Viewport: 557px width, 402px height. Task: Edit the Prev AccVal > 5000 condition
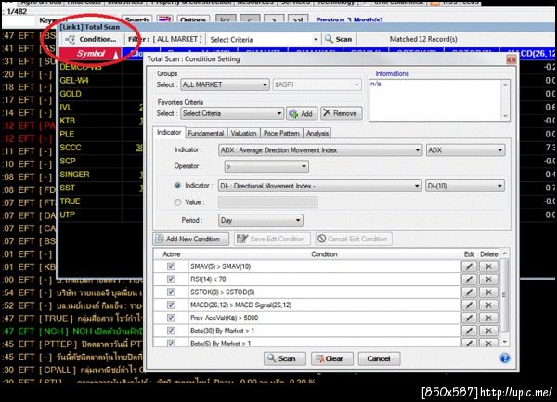pos(469,318)
